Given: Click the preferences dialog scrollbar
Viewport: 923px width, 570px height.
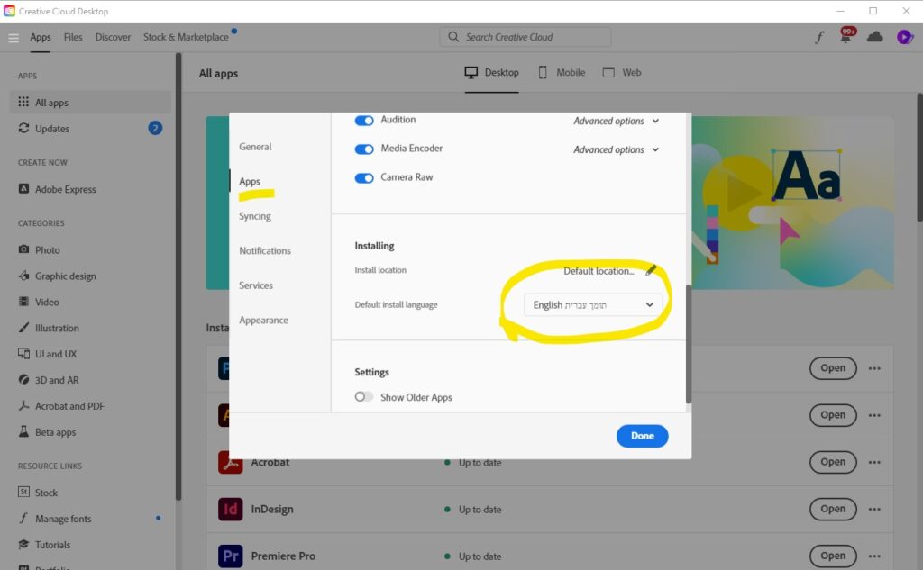Looking at the screenshot, I should (x=689, y=342).
